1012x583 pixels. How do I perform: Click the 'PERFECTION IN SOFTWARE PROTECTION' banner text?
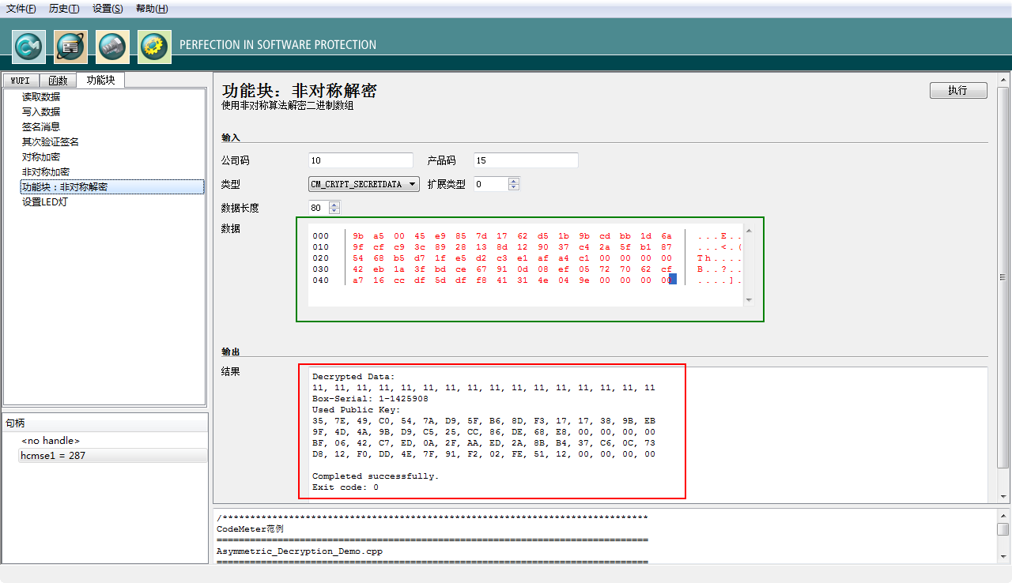(278, 45)
